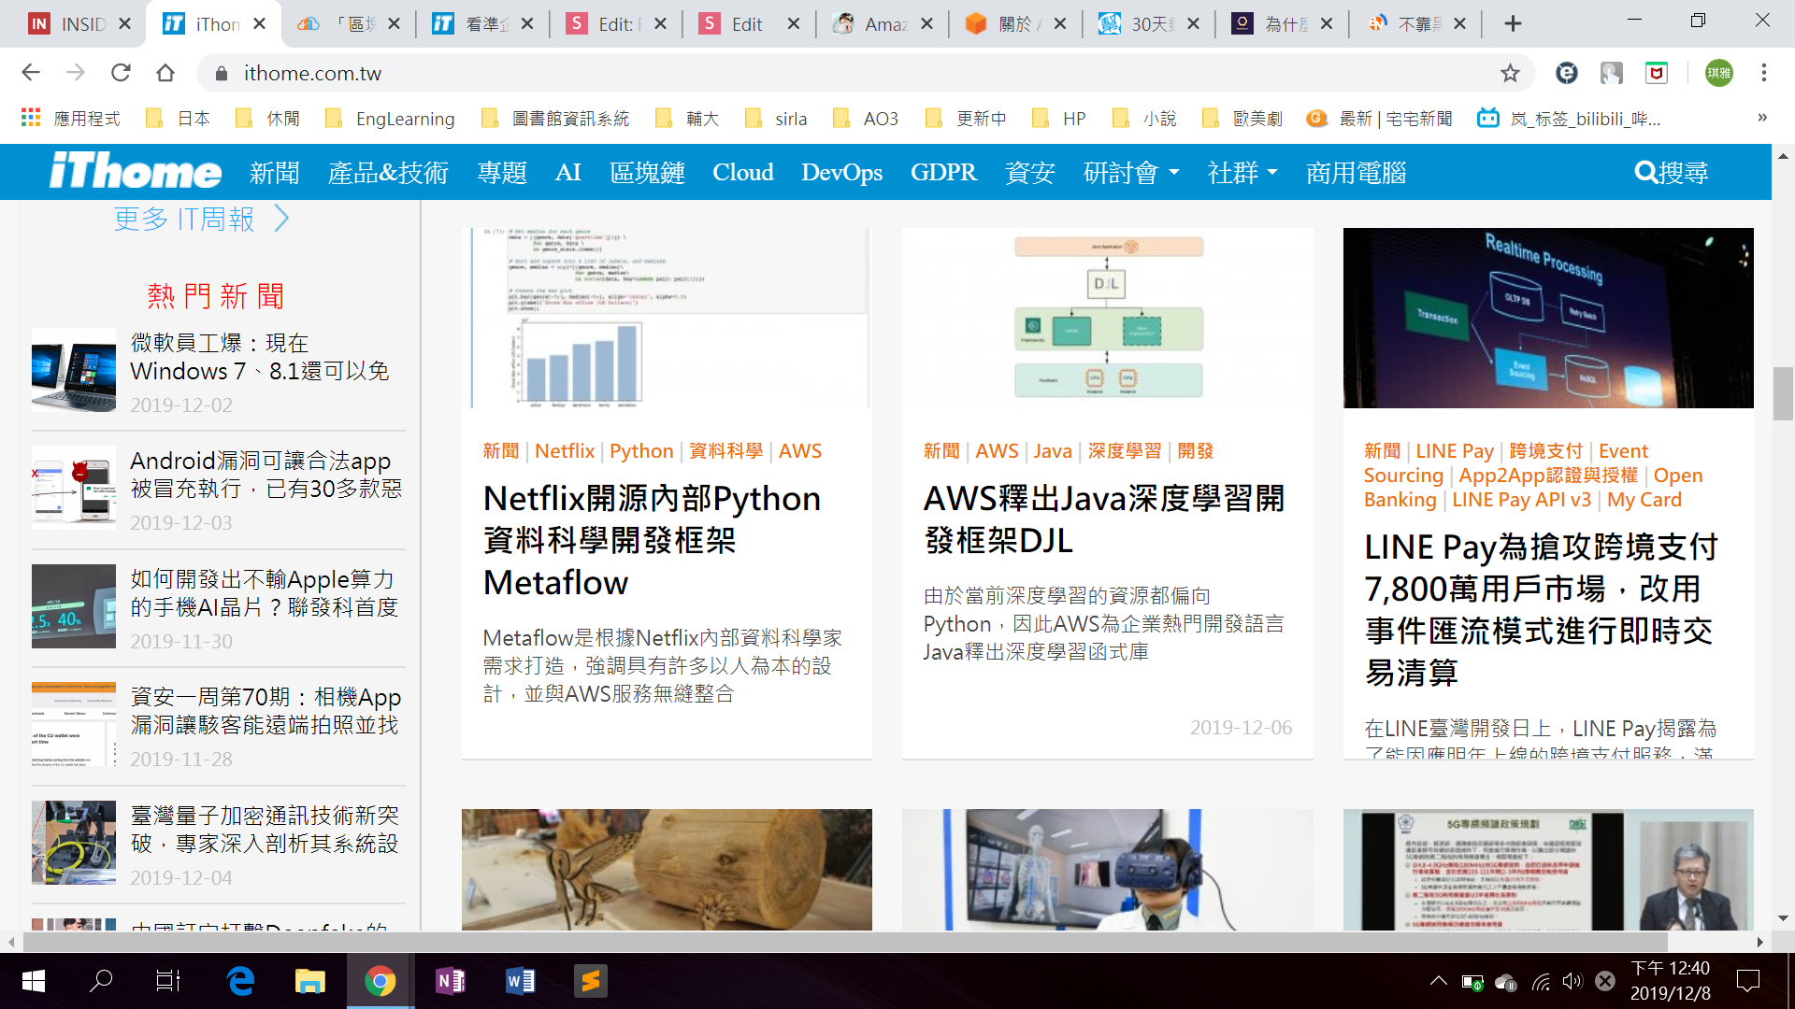Open Microsoft Edge from taskbar

click(x=240, y=980)
